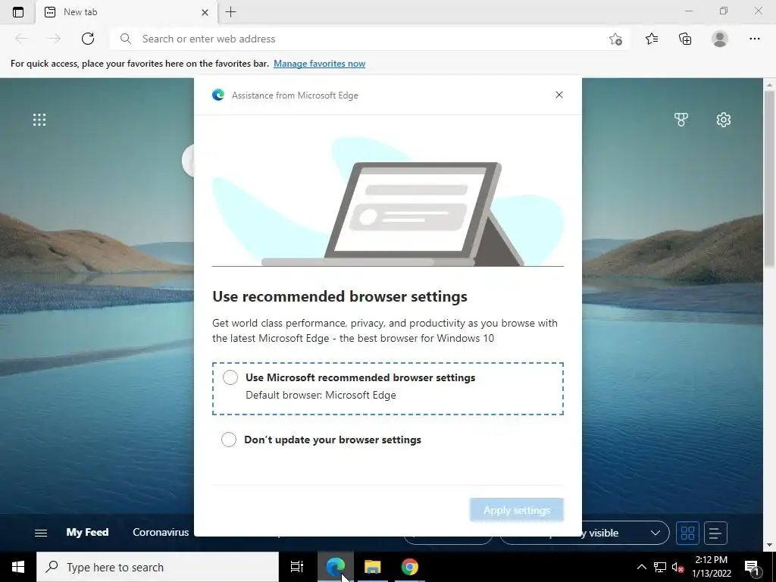Switch feed to list view icon
The height and width of the screenshot is (582, 776).
715,533
